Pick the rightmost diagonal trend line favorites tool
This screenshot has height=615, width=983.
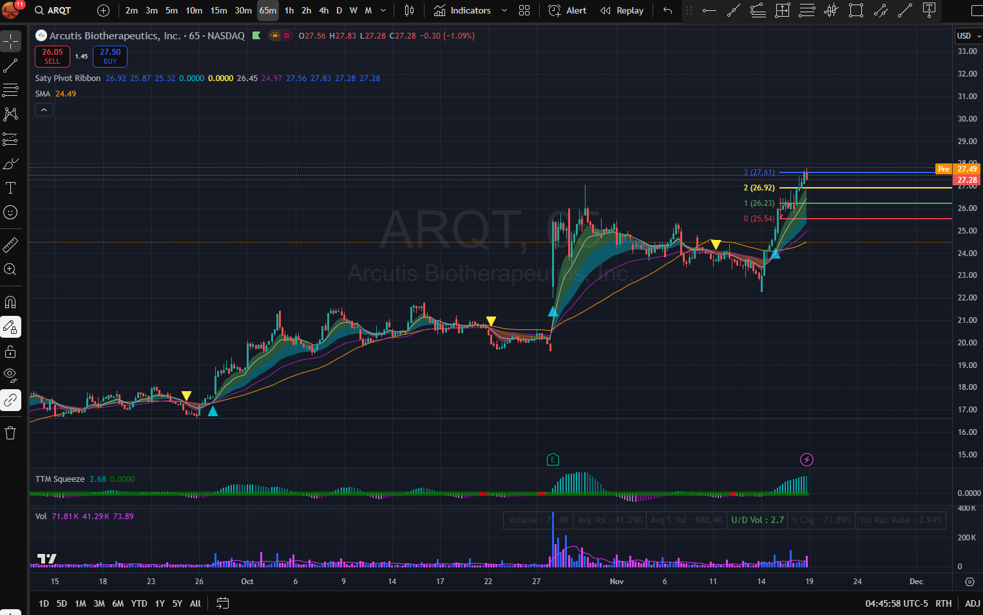[905, 10]
